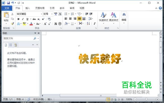Open the change case Aa menu

coord(38,24)
